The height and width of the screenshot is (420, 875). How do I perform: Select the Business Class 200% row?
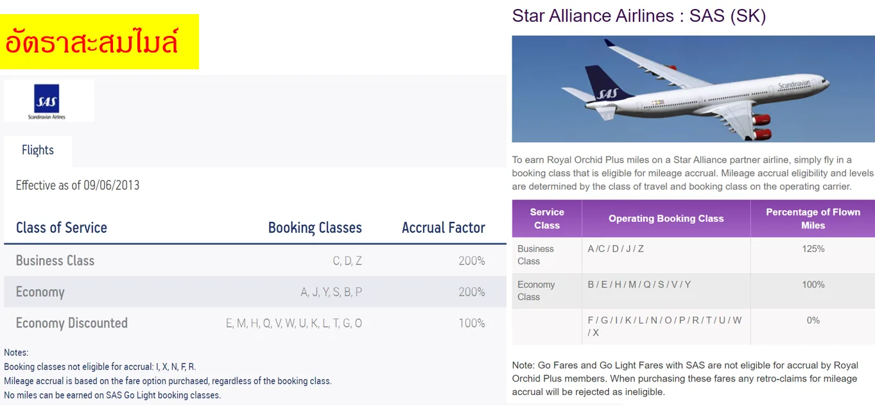(255, 260)
